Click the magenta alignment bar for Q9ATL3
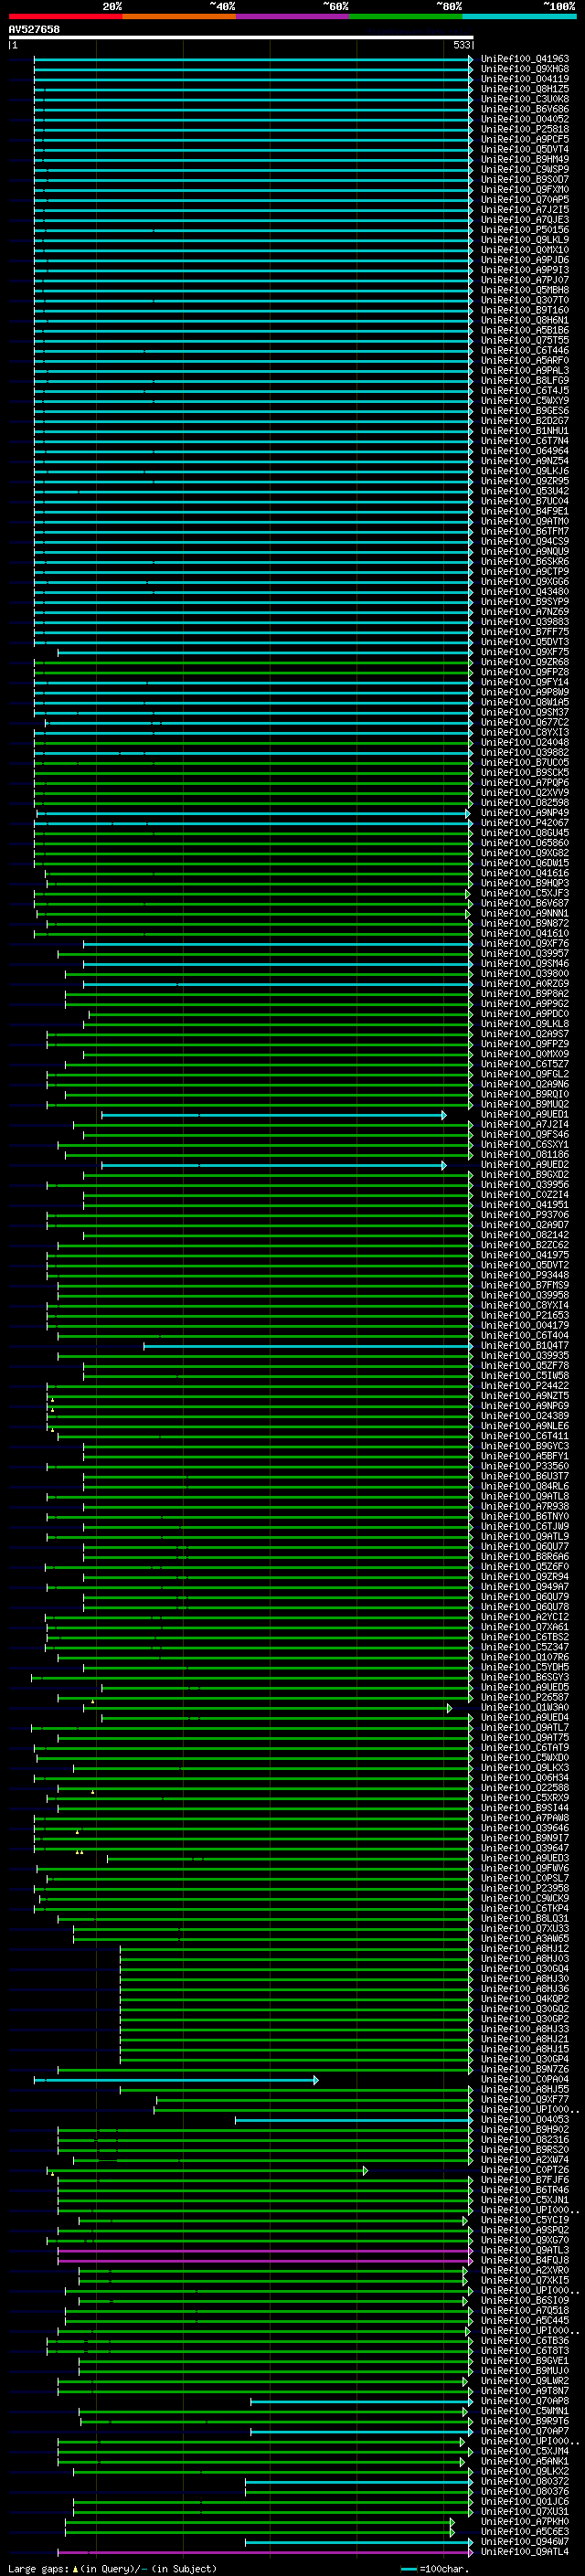This screenshot has width=585, height=2576. click(264, 2250)
